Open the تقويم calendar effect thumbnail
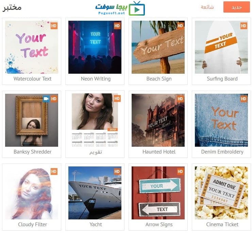This screenshot has width=252, height=233. [x=95, y=120]
